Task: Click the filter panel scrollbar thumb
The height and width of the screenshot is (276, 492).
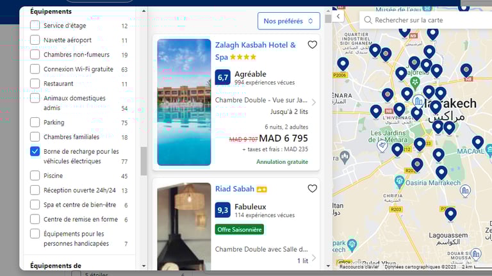Action: (x=143, y=161)
